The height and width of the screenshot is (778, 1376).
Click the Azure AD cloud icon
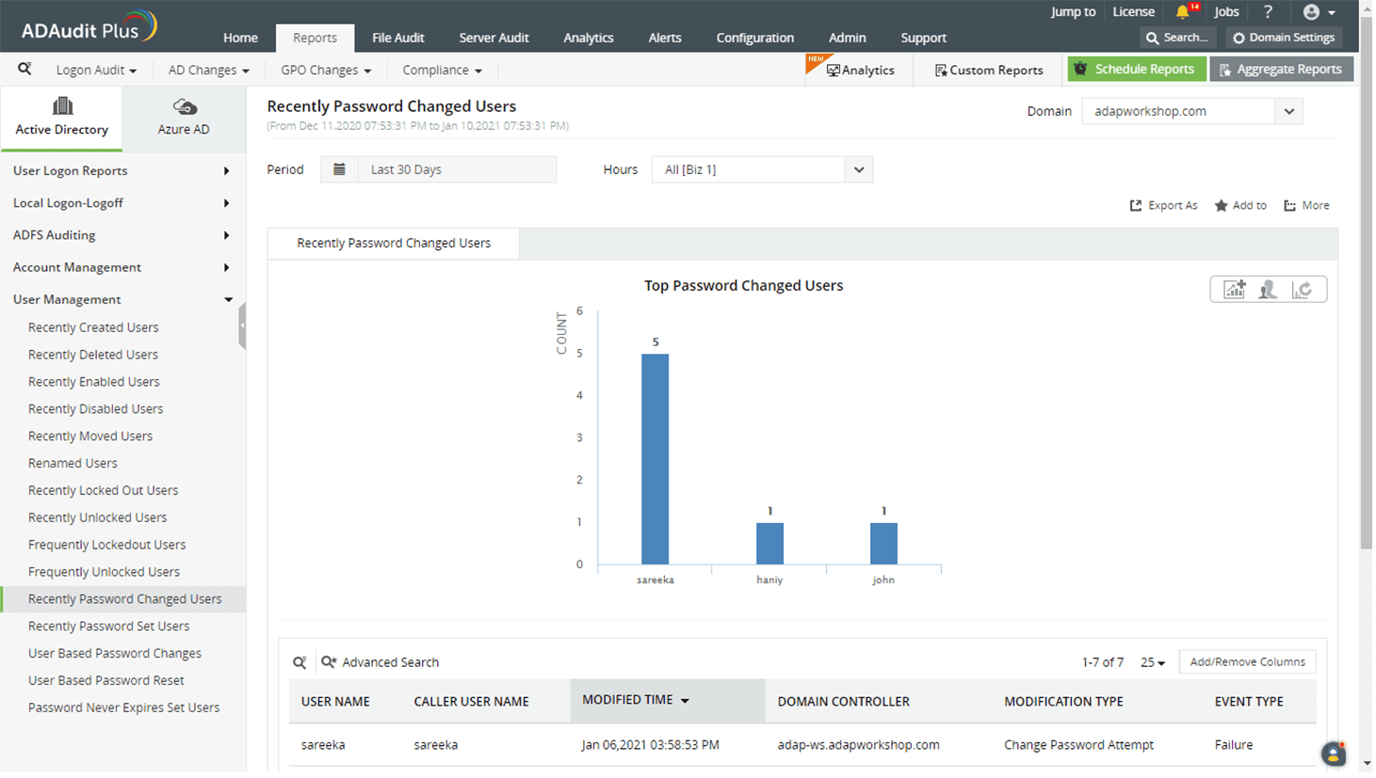tap(185, 107)
